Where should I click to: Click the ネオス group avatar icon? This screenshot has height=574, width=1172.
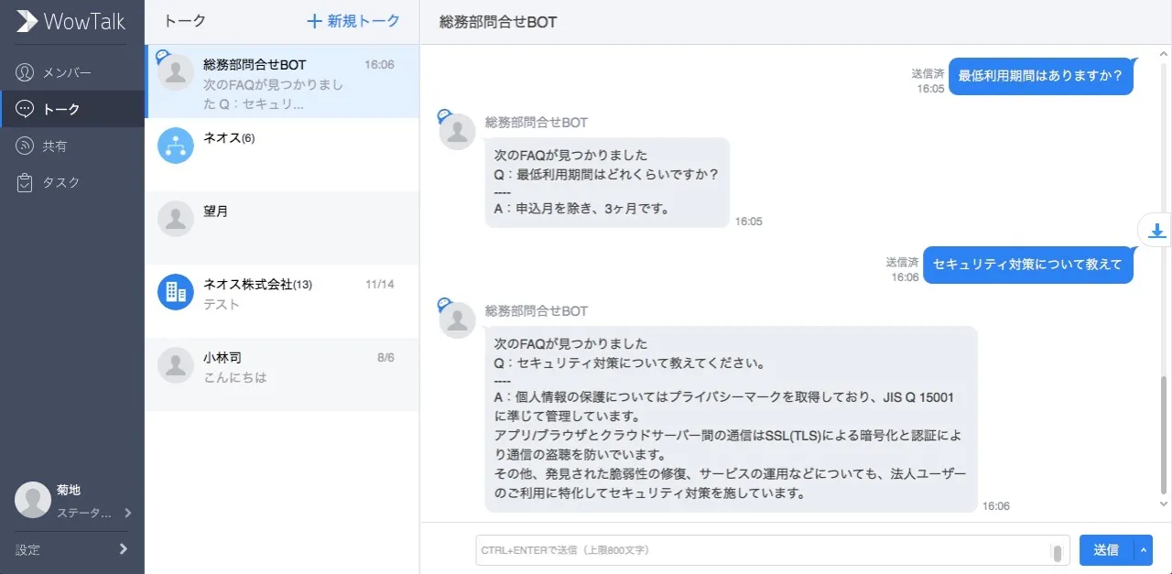click(x=176, y=146)
